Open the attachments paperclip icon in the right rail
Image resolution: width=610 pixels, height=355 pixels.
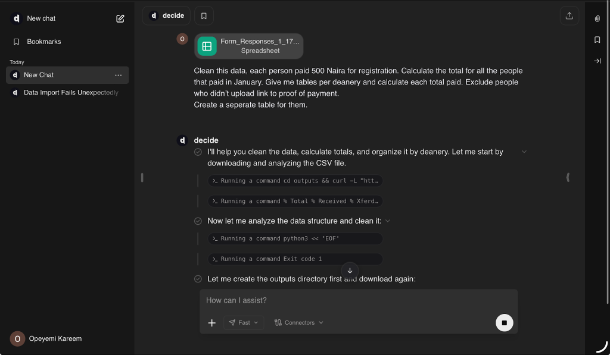[597, 19]
